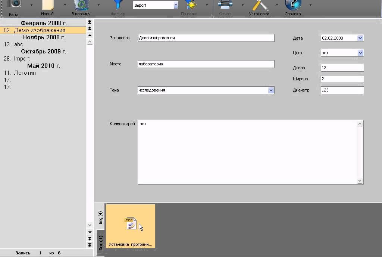Click the comment box scroll down arrow
382x257 pixels.
click(360, 181)
